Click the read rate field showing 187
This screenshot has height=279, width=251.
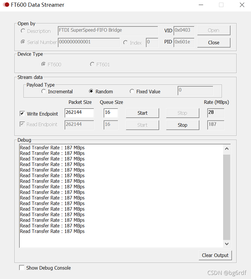[x=216, y=125]
